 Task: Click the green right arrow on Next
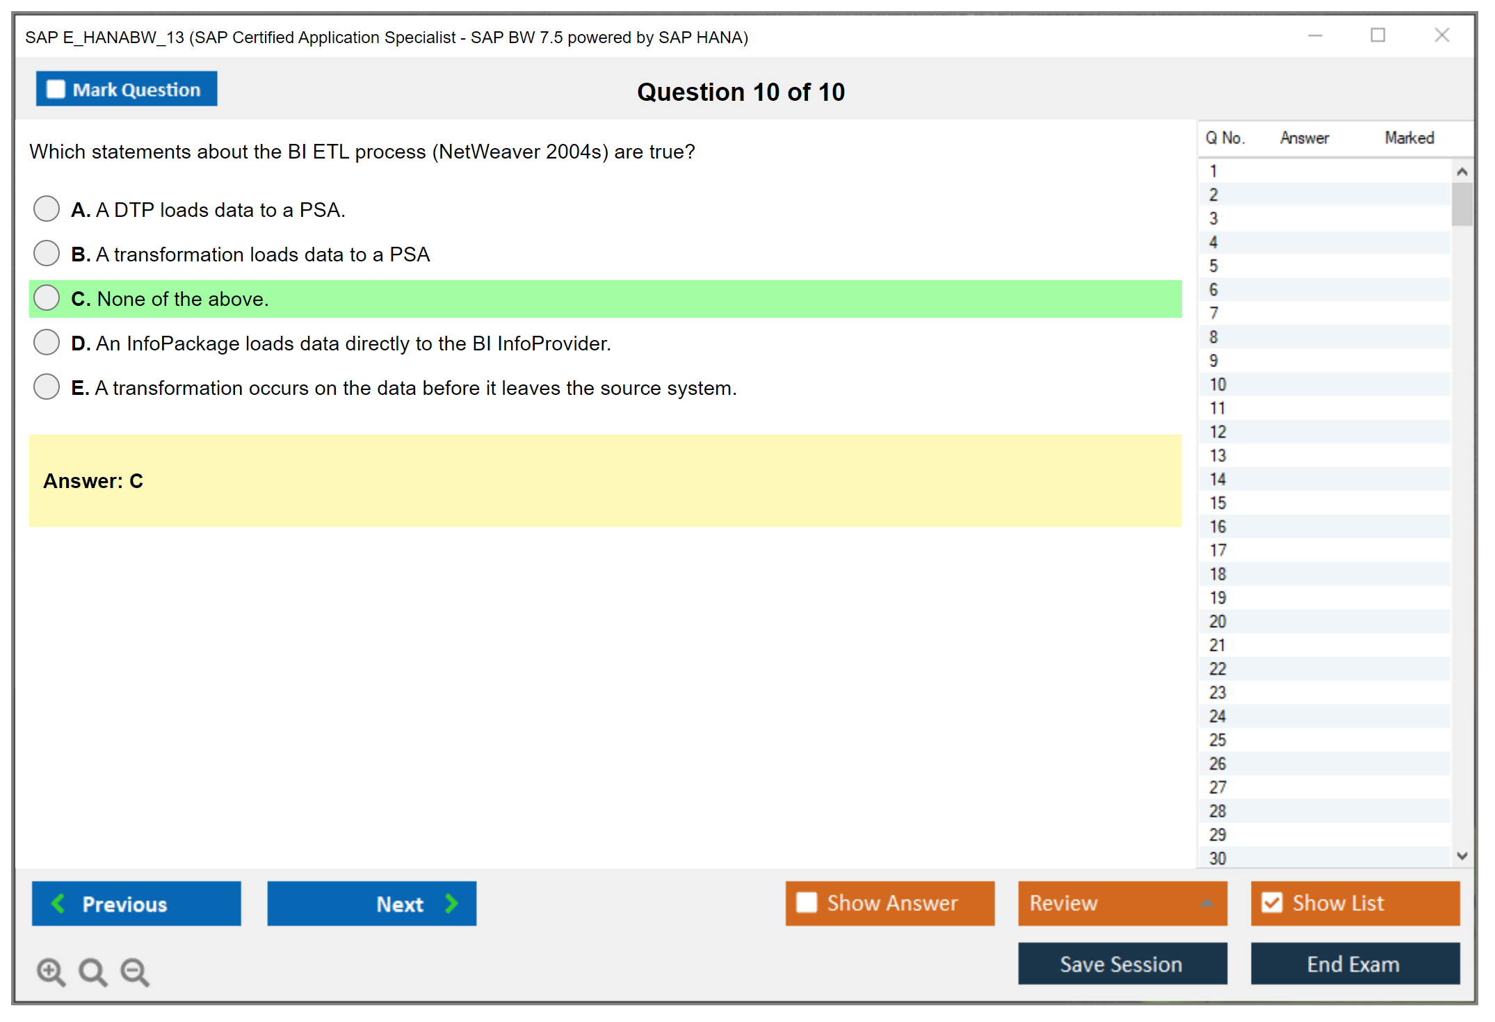click(x=451, y=904)
